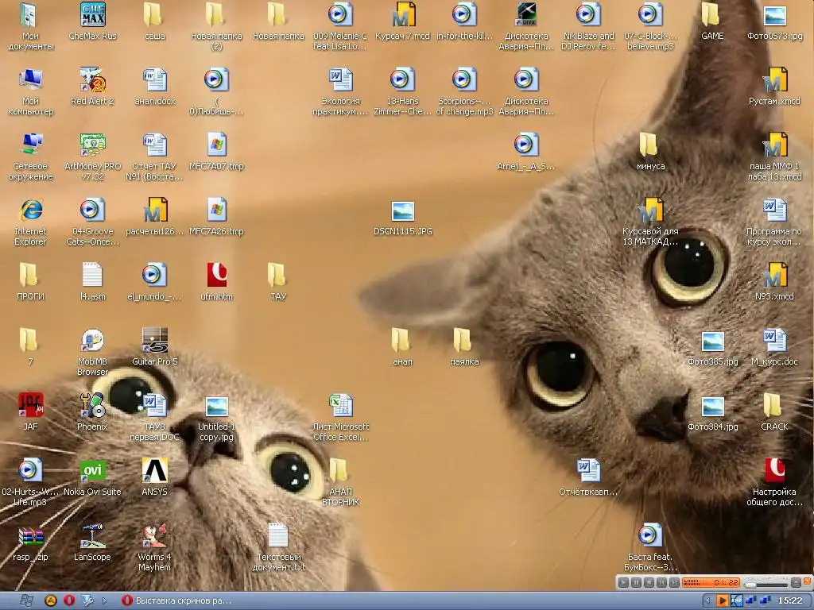Screen dimensions: 814x610
Task: Open the Nokia Ovi Suite icon
Action: [92, 472]
